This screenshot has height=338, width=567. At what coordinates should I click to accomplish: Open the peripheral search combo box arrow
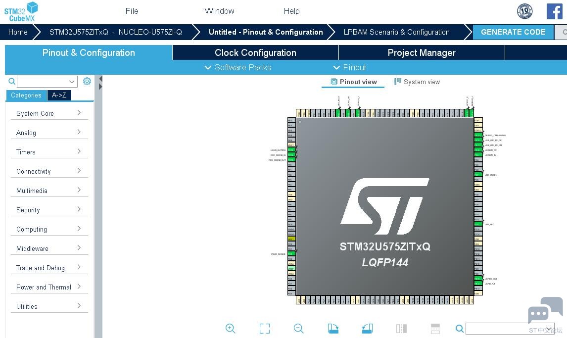[72, 82]
